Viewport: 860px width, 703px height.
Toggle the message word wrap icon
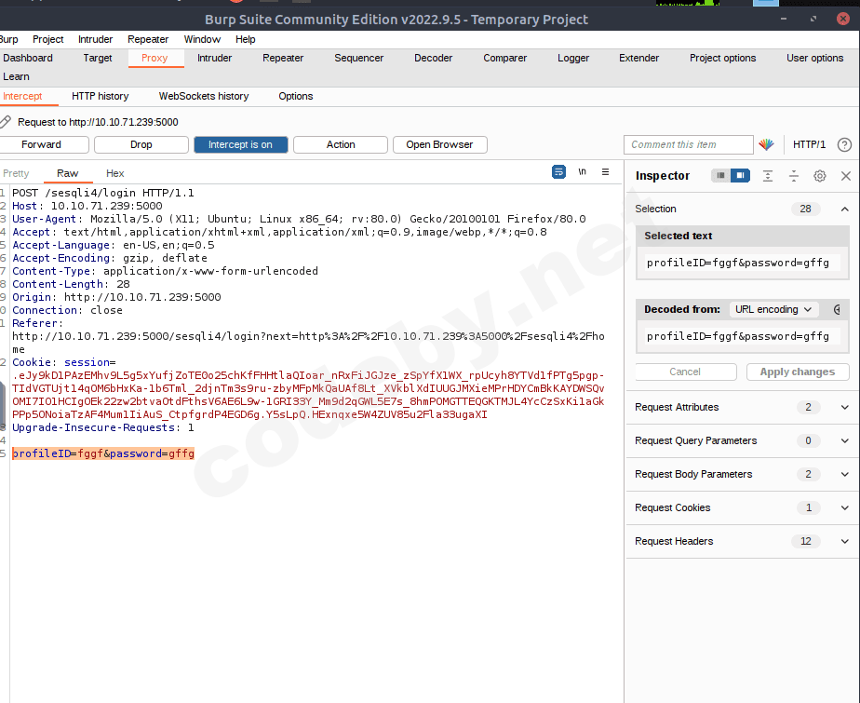point(558,172)
